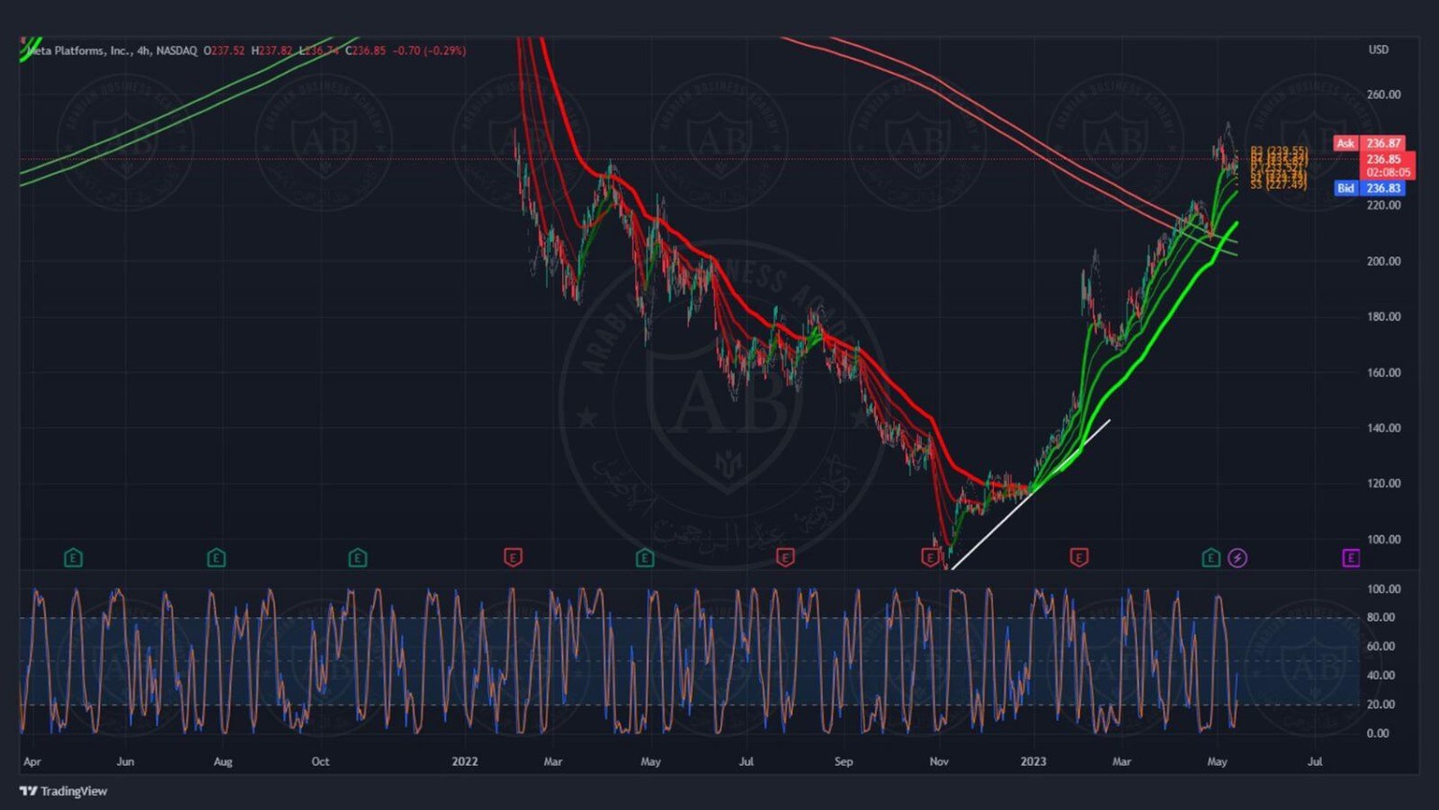This screenshot has height=810, width=1439.
Task: Click the green earnings marker near May 2023
Action: (x=1212, y=558)
